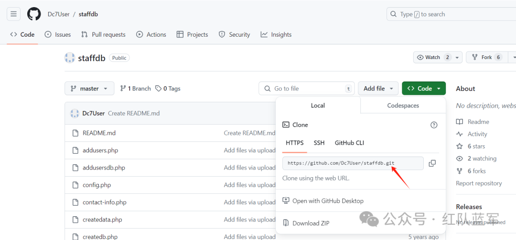Open the Projects tab
516x240 pixels.
(192, 34)
